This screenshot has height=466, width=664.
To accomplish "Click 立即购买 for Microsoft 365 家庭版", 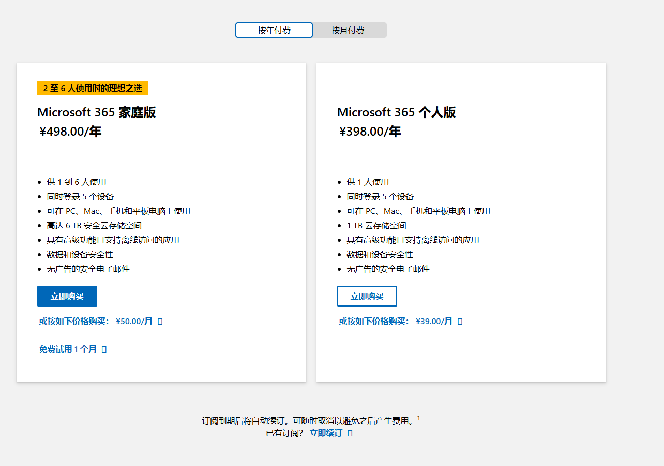I will point(67,296).
